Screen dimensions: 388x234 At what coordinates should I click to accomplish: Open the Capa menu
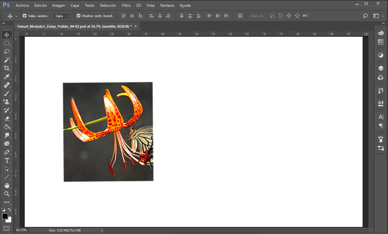tap(75, 5)
